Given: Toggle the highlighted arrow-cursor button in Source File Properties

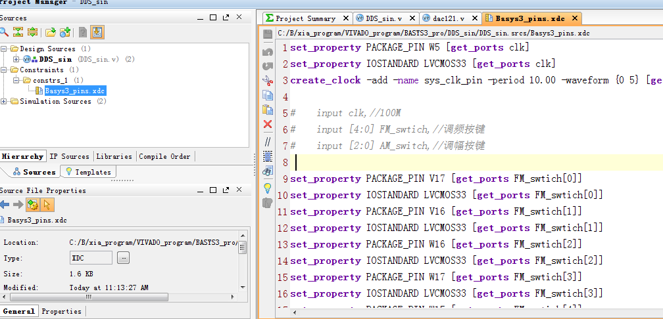Looking at the screenshot, I should [47, 205].
